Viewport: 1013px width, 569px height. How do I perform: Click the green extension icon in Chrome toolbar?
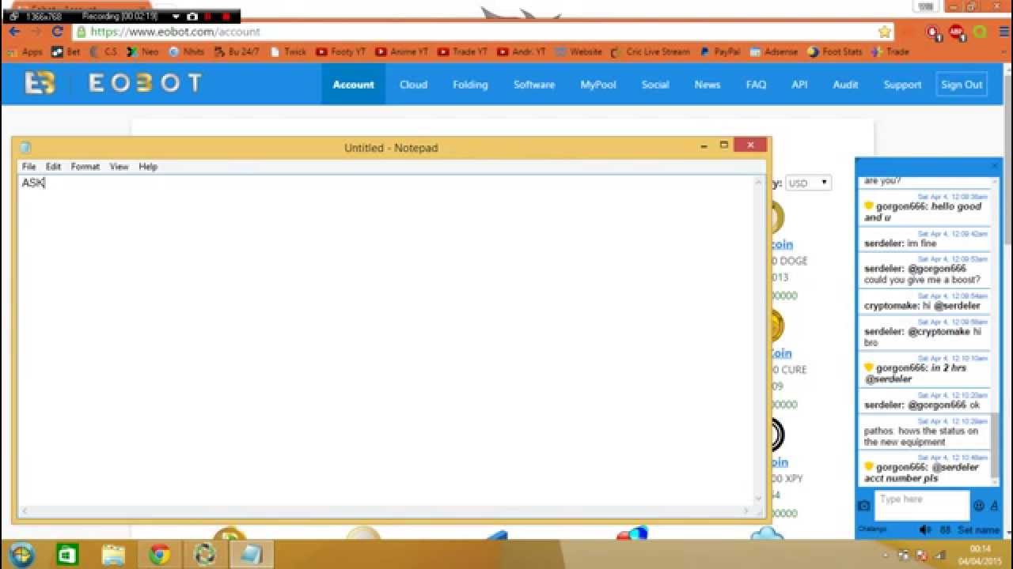981,32
